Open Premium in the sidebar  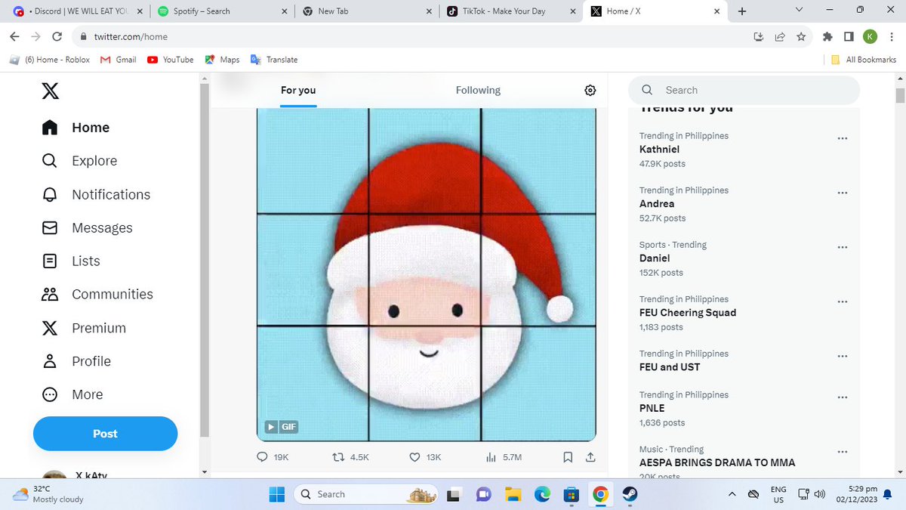(84, 328)
